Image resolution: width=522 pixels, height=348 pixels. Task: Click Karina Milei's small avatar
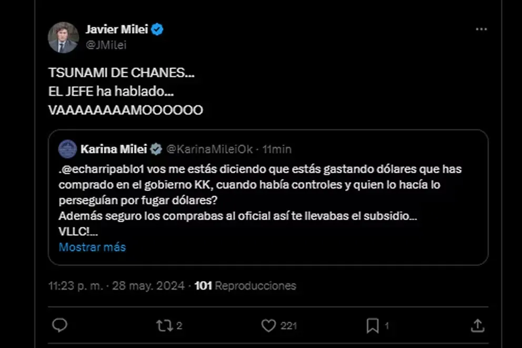click(x=67, y=149)
